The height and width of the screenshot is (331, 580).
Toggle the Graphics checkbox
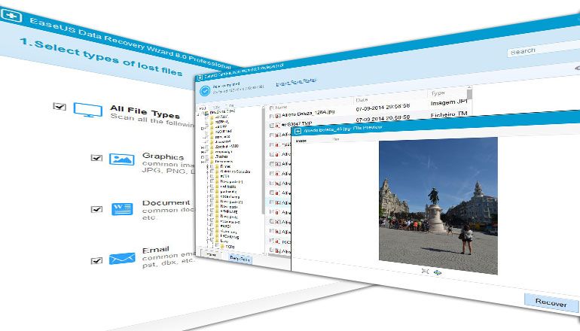click(x=96, y=158)
